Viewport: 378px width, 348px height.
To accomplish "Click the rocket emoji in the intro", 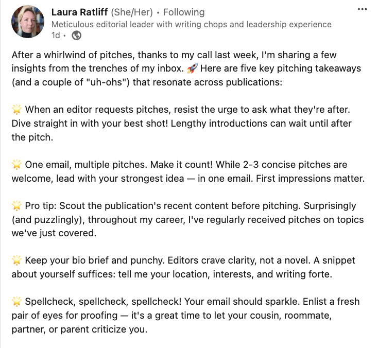I will tap(192, 68).
